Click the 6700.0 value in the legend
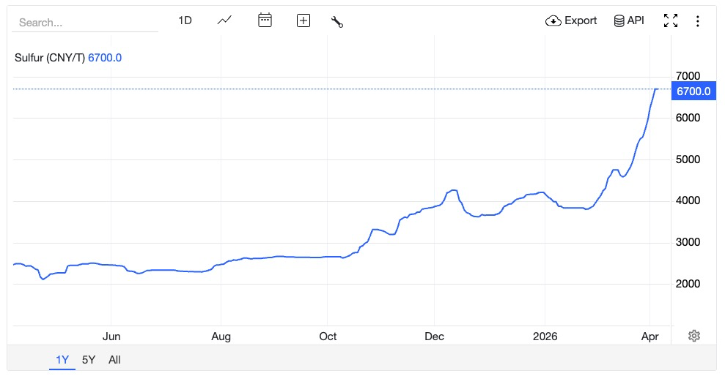Image resolution: width=725 pixels, height=376 pixels. click(x=105, y=58)
